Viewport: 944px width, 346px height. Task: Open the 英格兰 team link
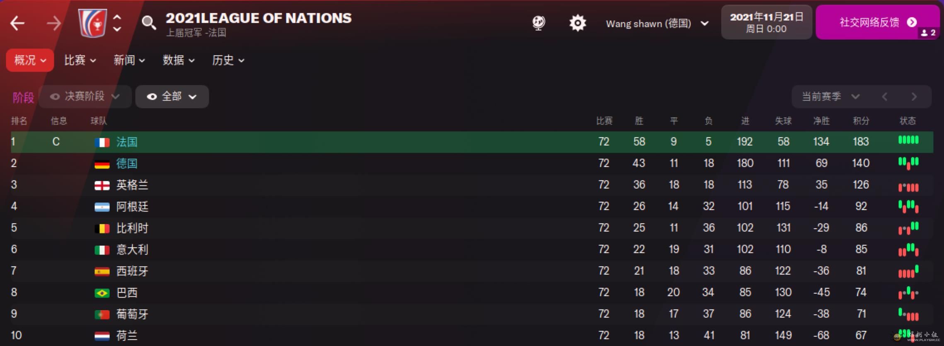point(132,185)
